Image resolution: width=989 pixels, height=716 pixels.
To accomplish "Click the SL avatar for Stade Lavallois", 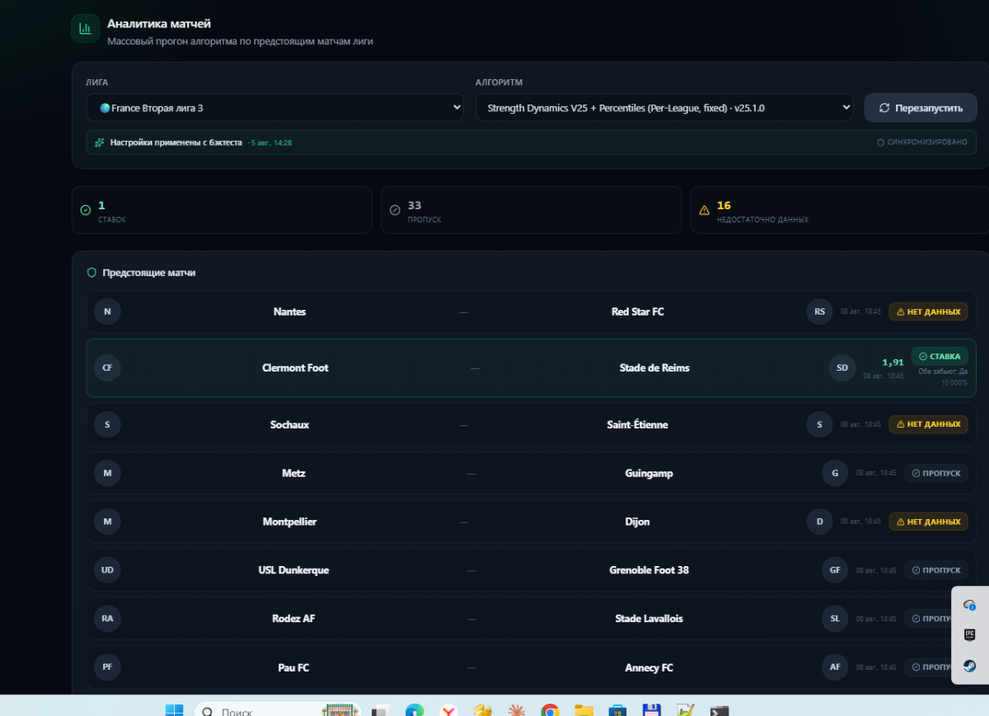I will pos(835,619).
